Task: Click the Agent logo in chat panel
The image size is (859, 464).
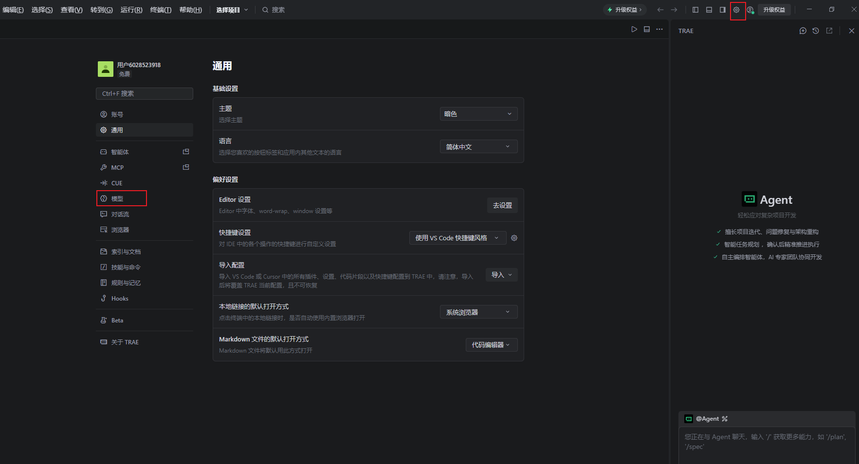Action: (x=749, y=199)
